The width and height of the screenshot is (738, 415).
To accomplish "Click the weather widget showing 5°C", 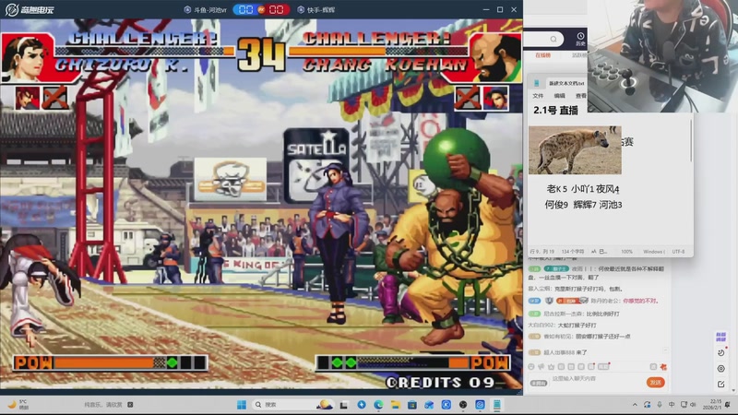I will tap(18, 404).
